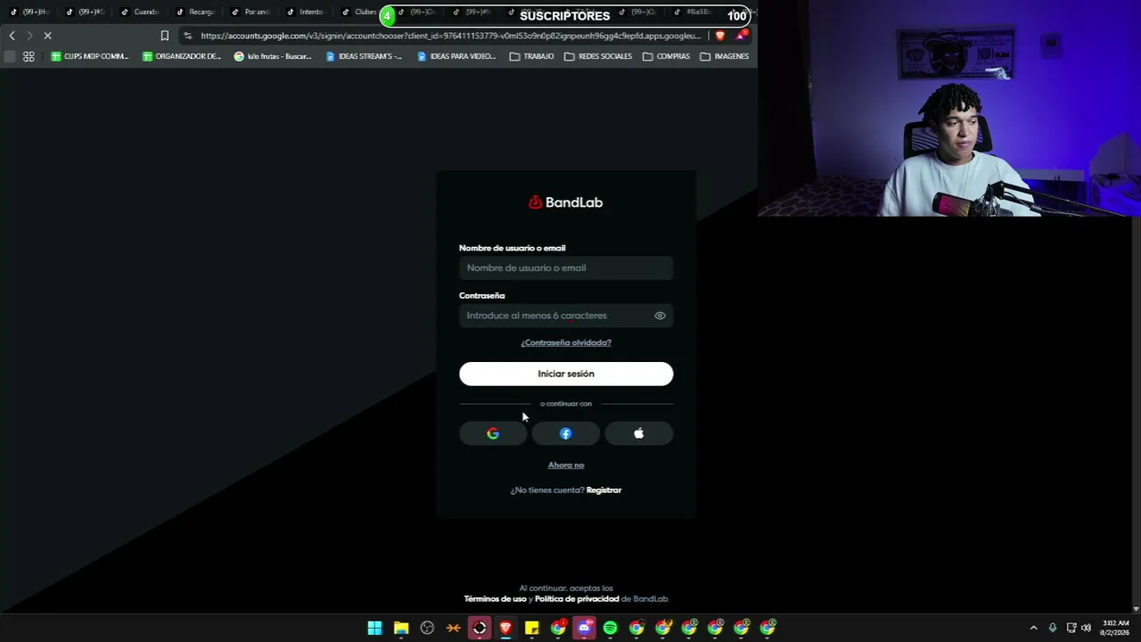Expand the COMPRAS bookmarks folder
This screenshot has height=642, width=1141.
(x=666, y=56)
